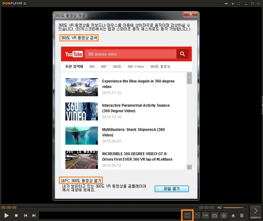Screen dimensions: 263x221
Task: Click date 2015.11.12
Action: coord(112,93)
